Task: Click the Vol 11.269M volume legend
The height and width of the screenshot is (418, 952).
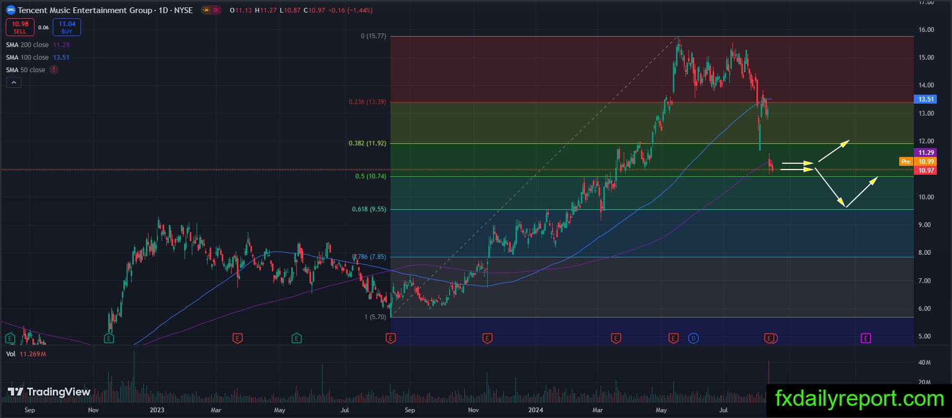Action: 26,354
